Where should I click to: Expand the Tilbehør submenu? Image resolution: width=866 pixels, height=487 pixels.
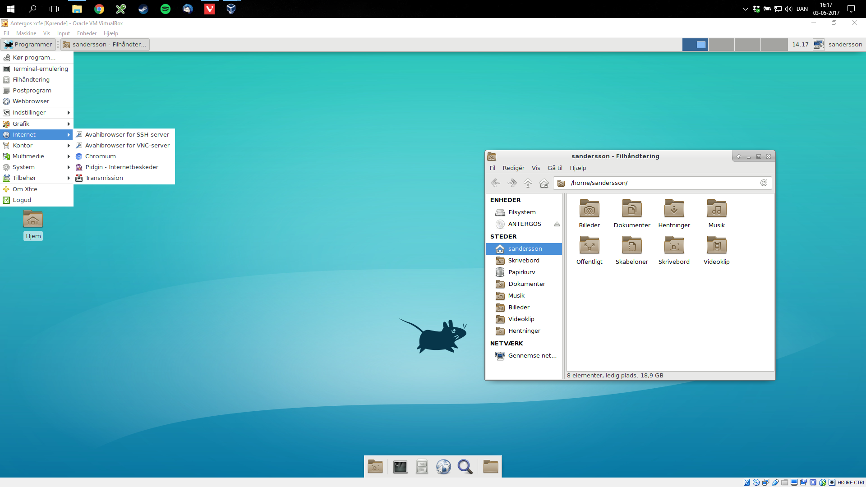[x=37, y=178]
